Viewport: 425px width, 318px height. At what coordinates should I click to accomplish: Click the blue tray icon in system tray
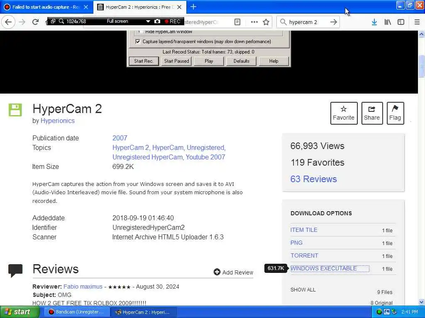pyautogui.click(x=387, y=312)
